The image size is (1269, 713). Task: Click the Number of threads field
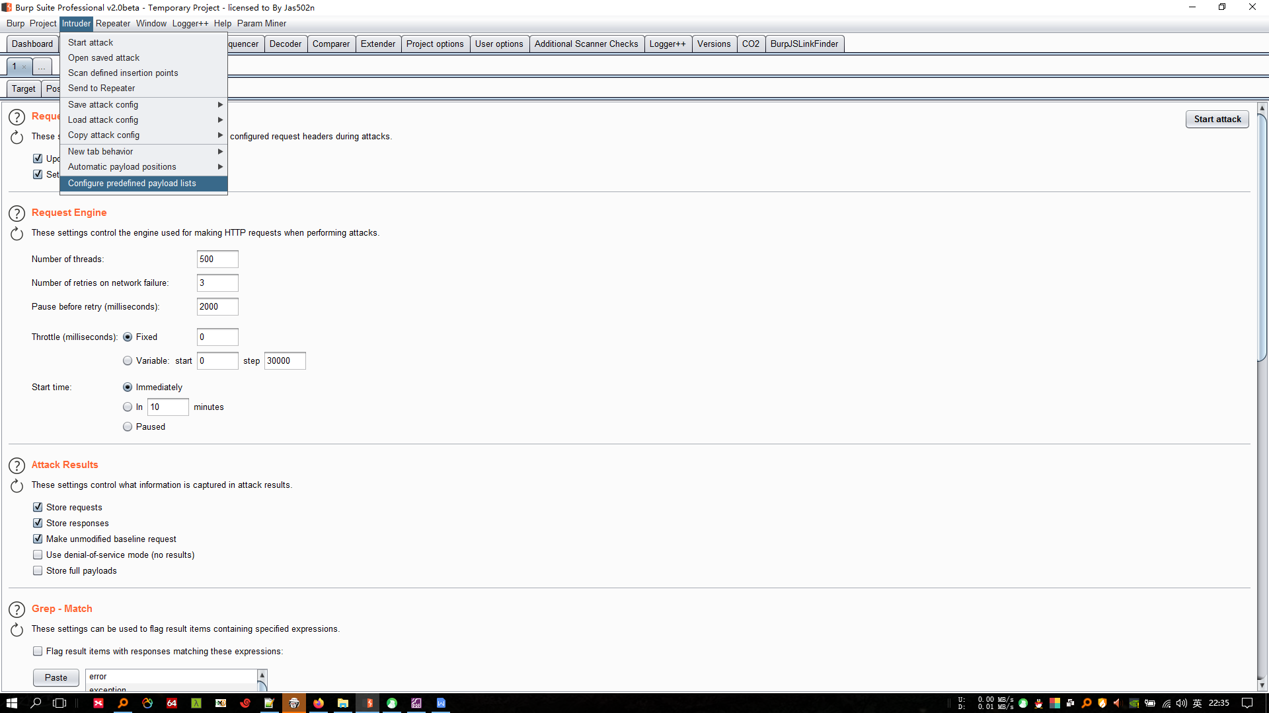click(x=217, y=259)
